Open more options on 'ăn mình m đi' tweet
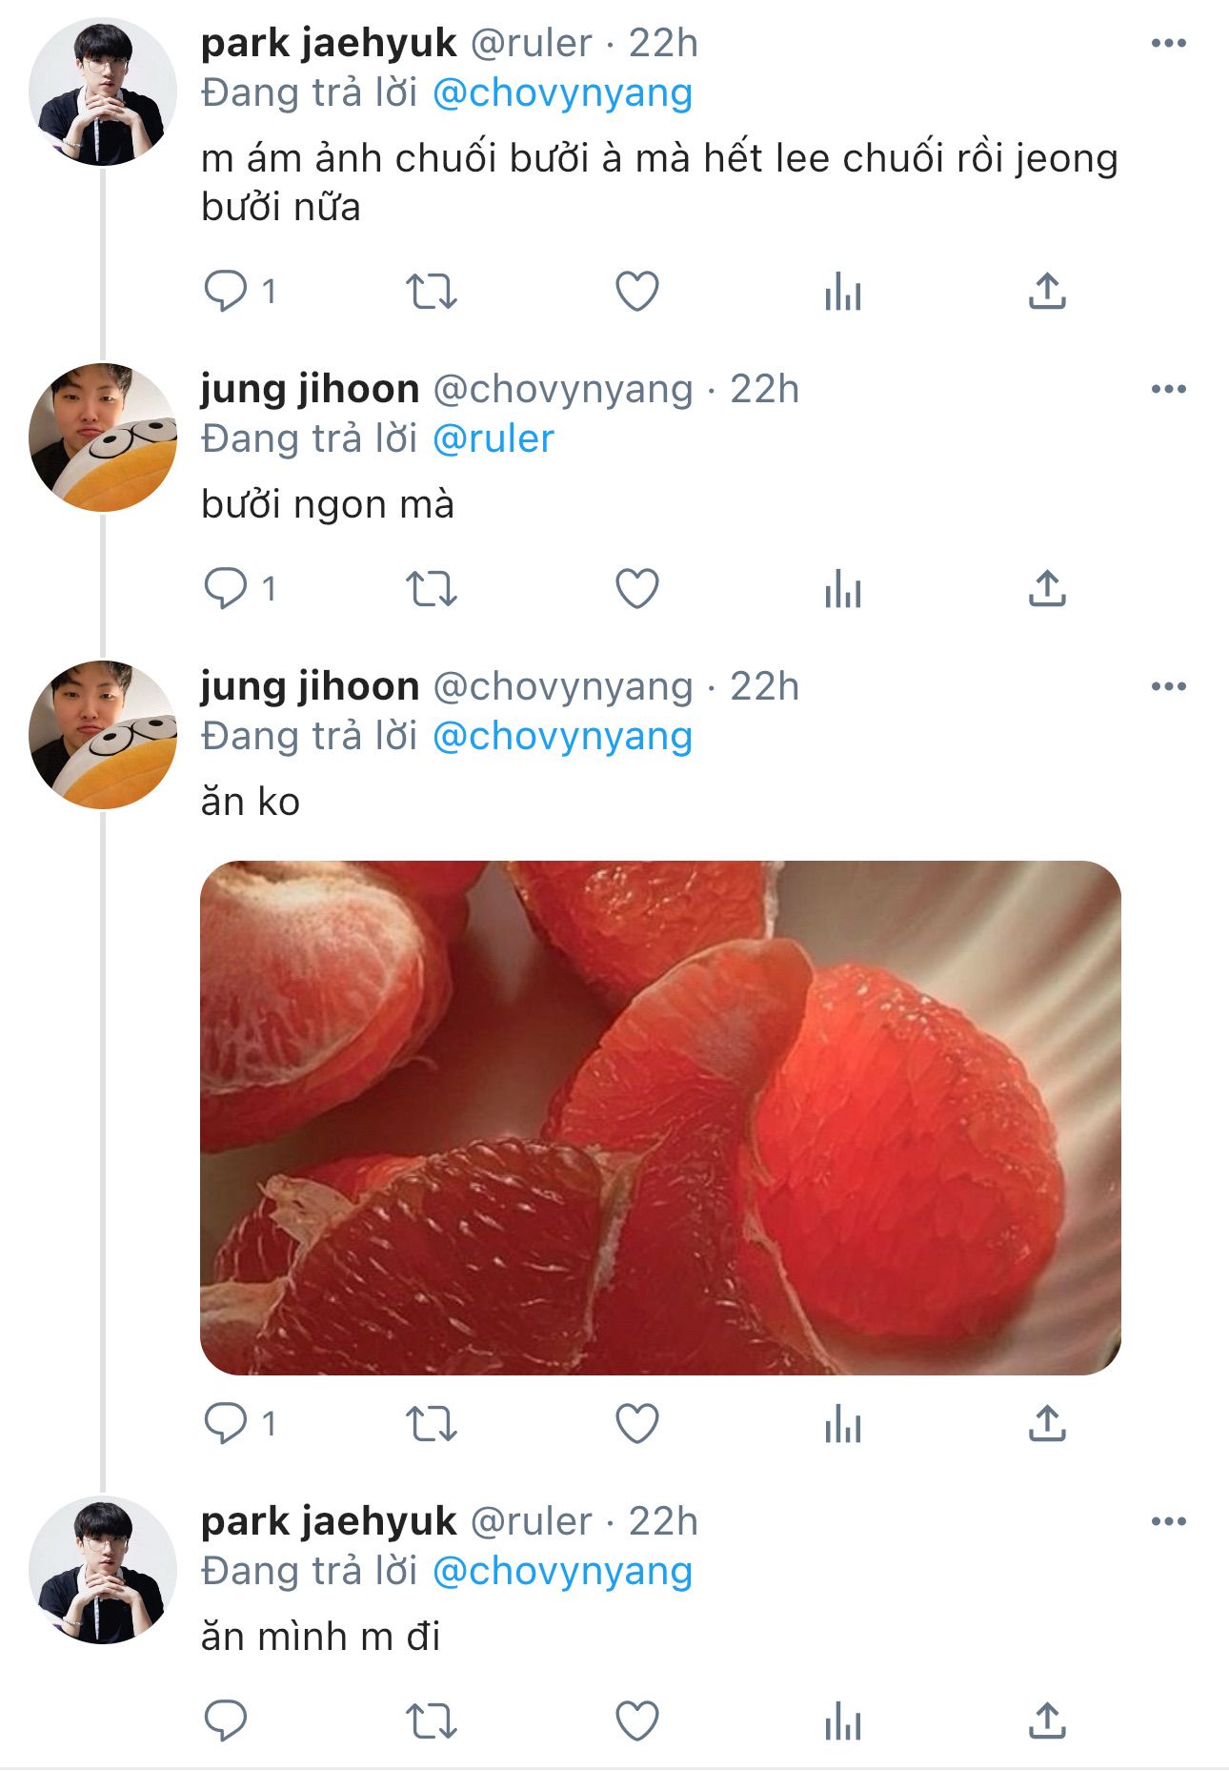 [x=1168, y=1521]
